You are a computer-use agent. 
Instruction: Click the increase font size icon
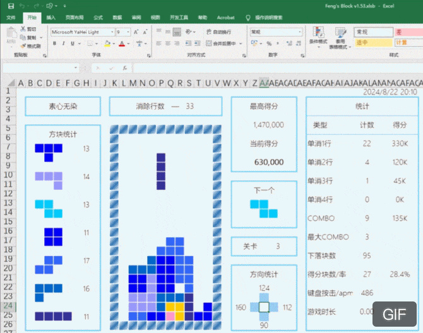point(136,32)
